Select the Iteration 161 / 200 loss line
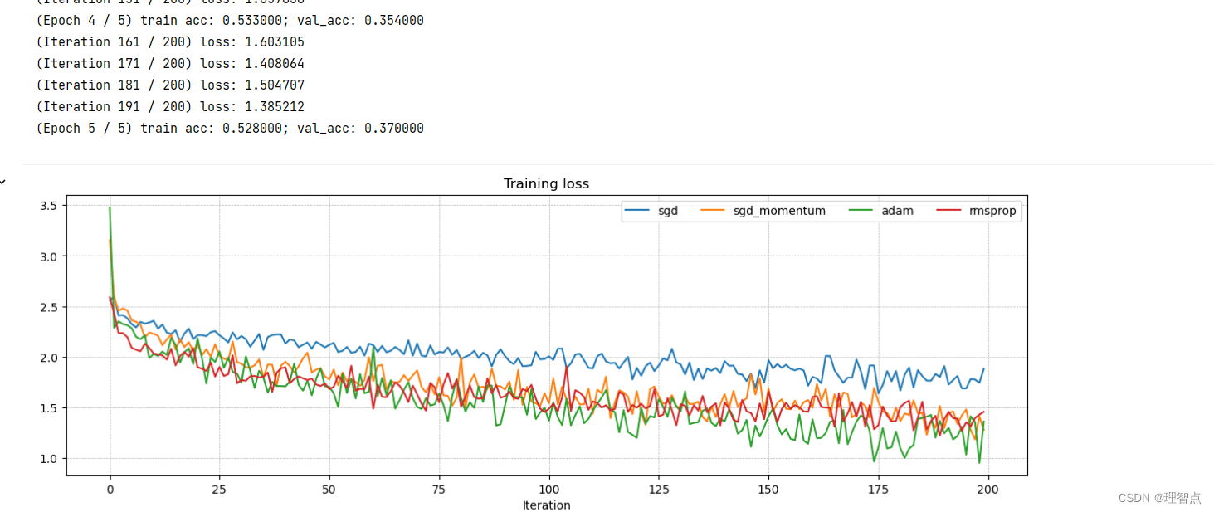 pyautogui.click(x=170, y=41)
